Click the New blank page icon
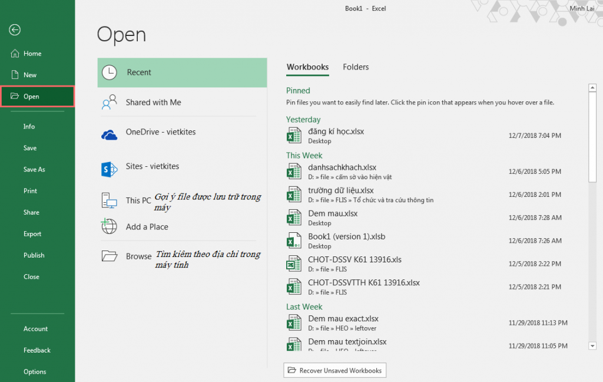 (15, 75)
